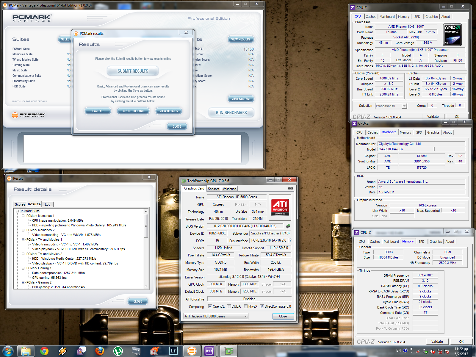Collapse the PCMark Memories 2 node
The height and width of the screenshot is (357, 476).
click(x=23, y=230)
